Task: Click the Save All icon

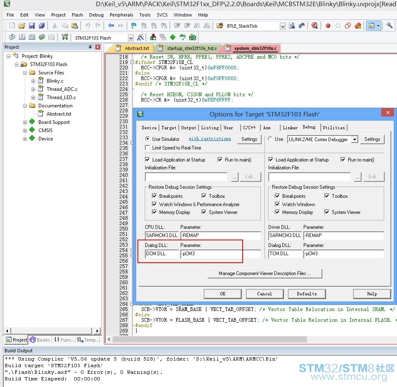Action: [42, 26]
